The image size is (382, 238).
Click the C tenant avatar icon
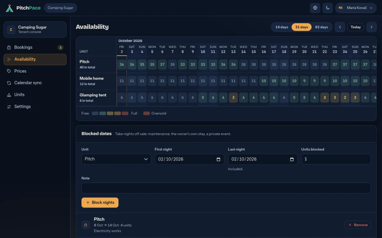tap(11, 30)
